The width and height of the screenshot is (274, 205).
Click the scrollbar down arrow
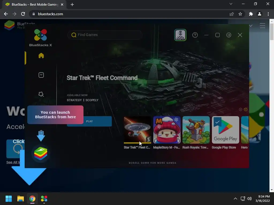point(272,190)
